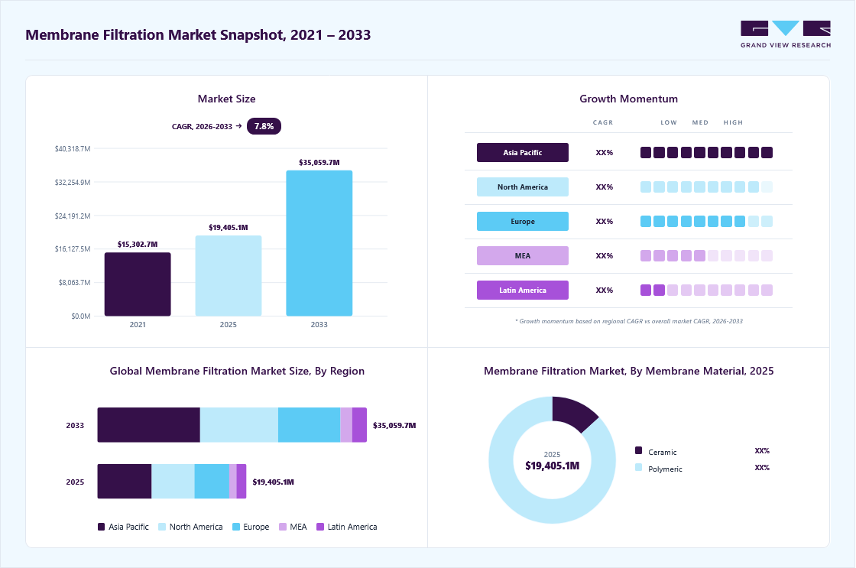This screenshot has height=568, width=856.
Task: Click the Europe region label in Growth Momentum
Action: tap(523, 221)
